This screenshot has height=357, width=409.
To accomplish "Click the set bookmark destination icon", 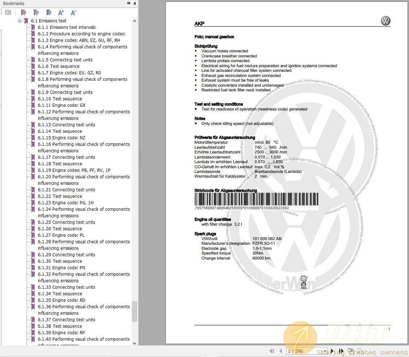I will point(48,13).
